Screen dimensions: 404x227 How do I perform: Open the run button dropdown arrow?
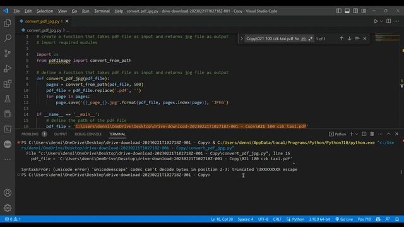[381, 21]
